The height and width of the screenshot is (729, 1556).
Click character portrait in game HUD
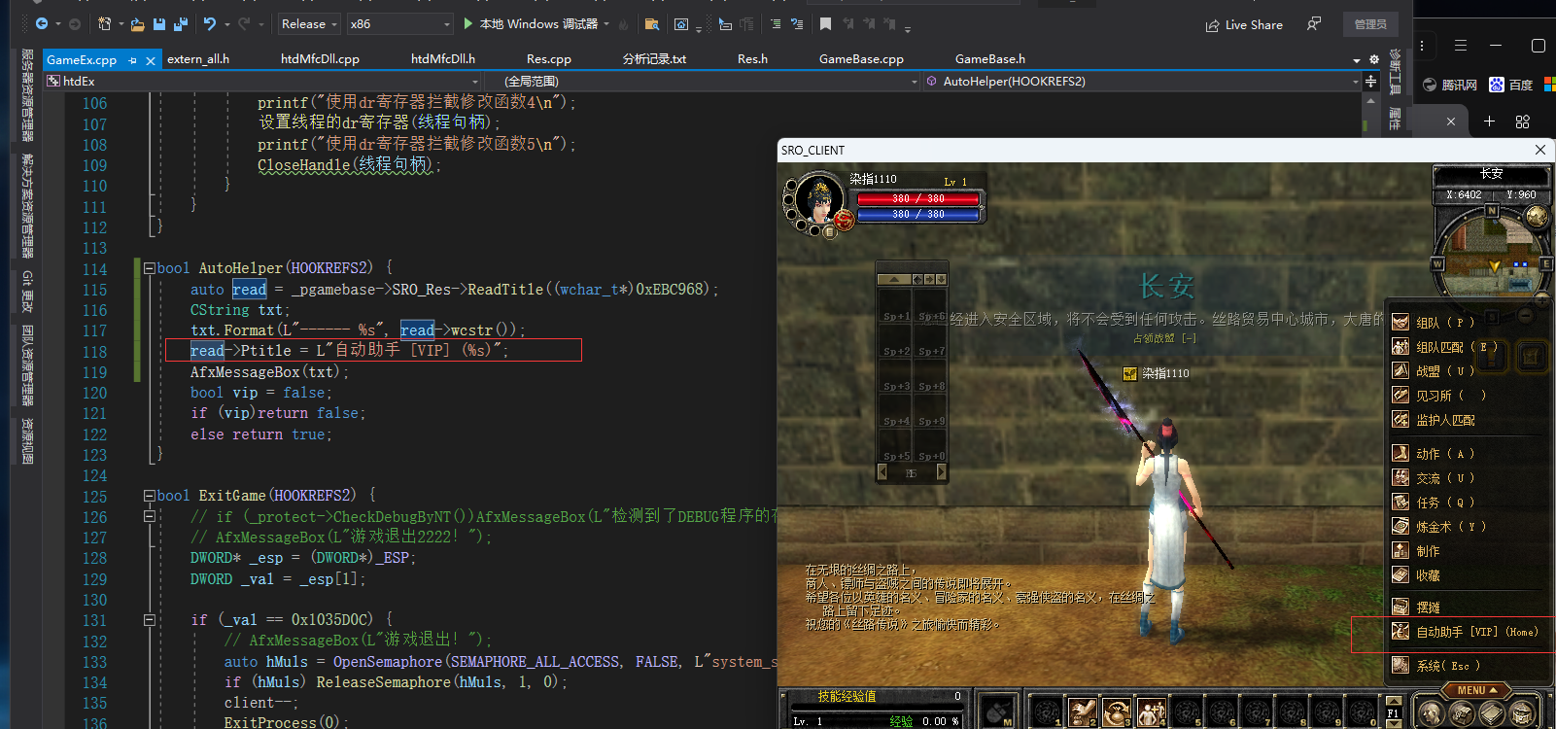pyautogui.click(x=819, y=198)
